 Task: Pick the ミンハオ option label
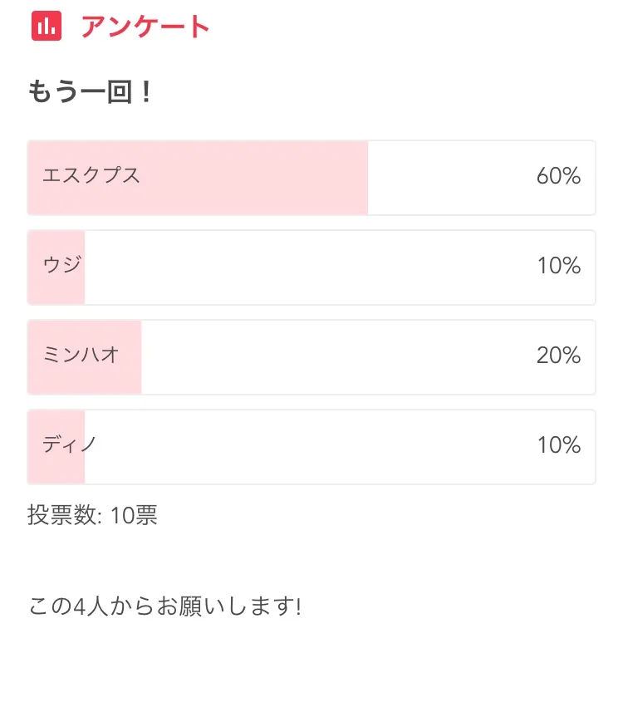coord(81,356)
